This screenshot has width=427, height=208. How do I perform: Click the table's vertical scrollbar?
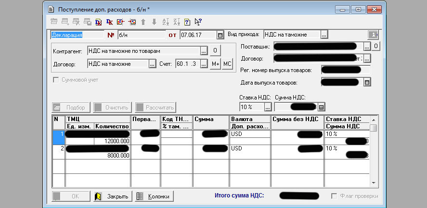click(x=374, y=154)
